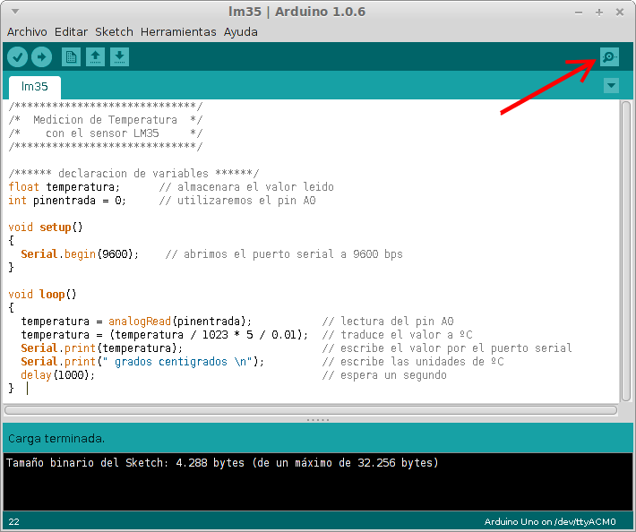Image resolution: width=636 pixels, height=532 pixels.
Task: Open the Herramientas menu
Action: click(178, 32)
